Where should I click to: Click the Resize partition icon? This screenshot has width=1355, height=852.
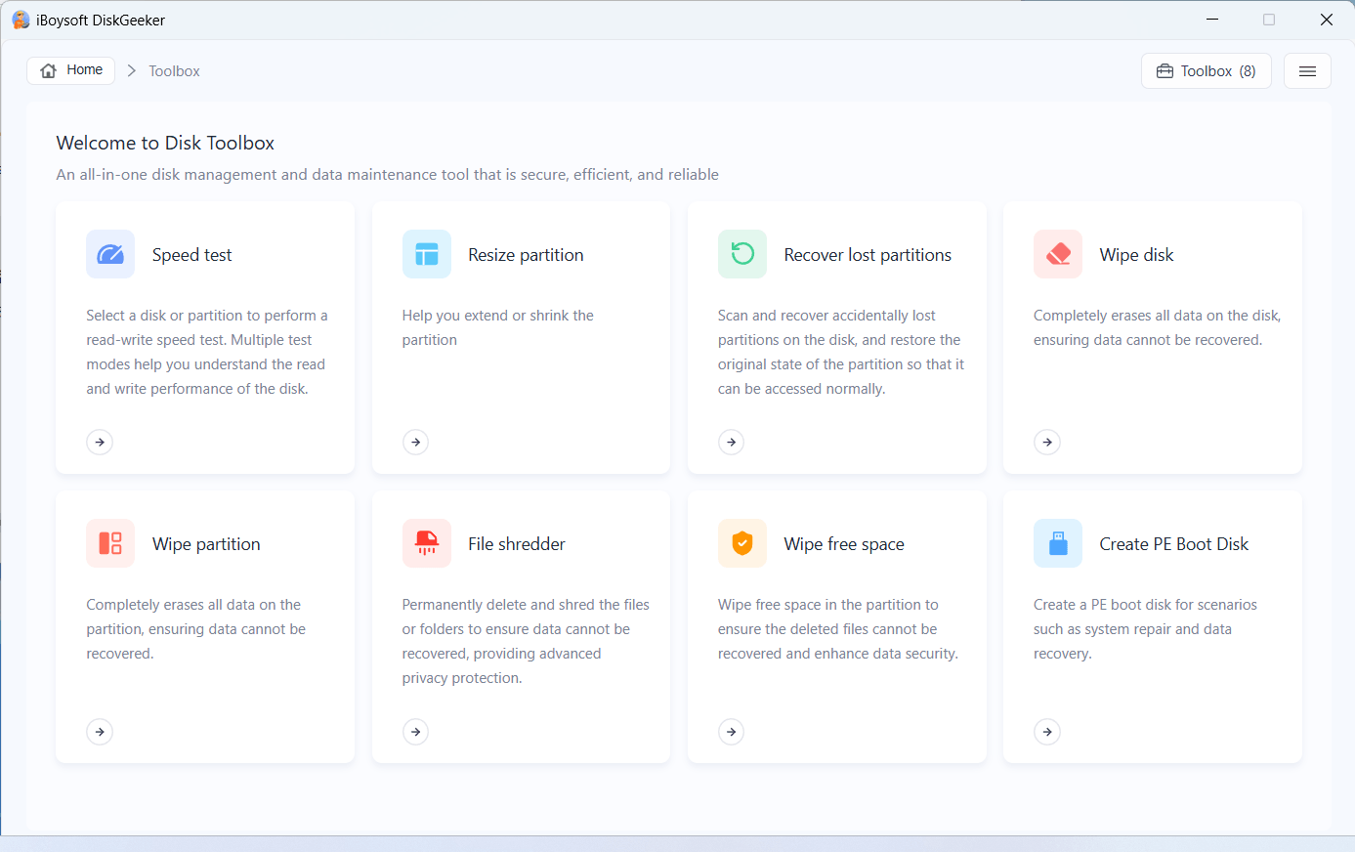tap(427, 254)
